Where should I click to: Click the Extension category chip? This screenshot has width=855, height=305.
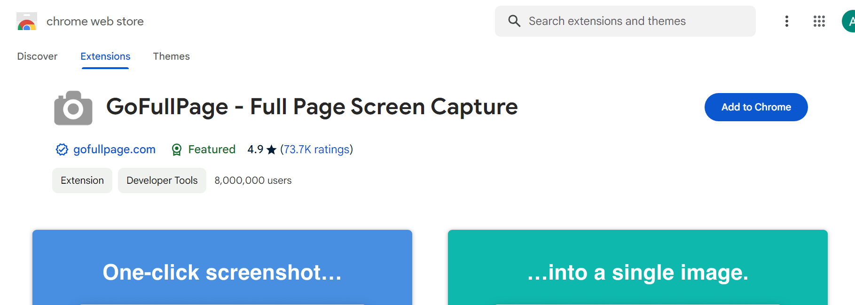coord(82,180)
